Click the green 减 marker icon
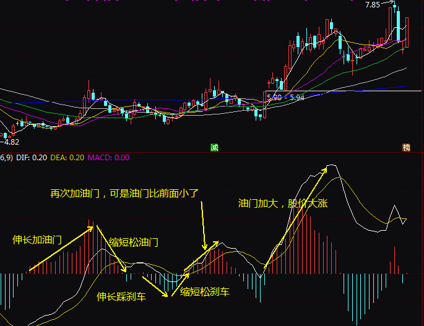The image size is (424, 326). (214, 148)
